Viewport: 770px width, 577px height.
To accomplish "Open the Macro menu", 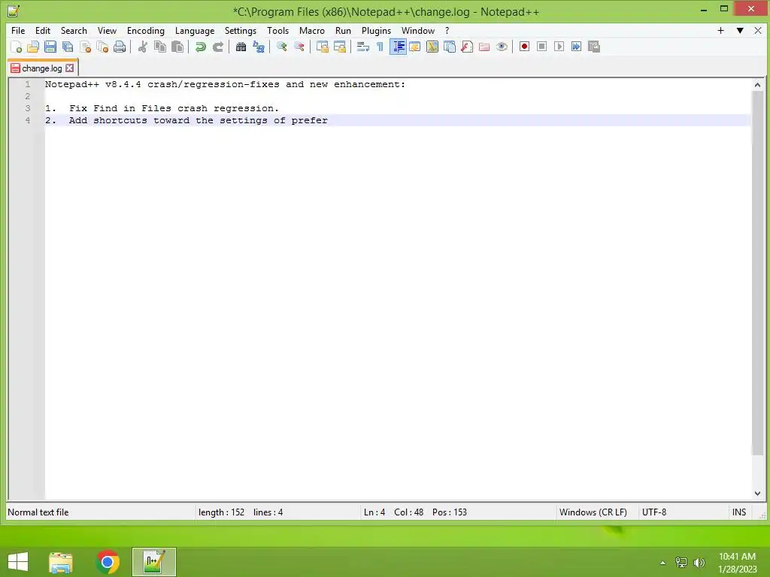I will pos(312,30).
